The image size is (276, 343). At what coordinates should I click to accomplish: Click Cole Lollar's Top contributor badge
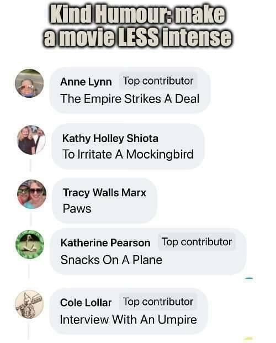158,302
